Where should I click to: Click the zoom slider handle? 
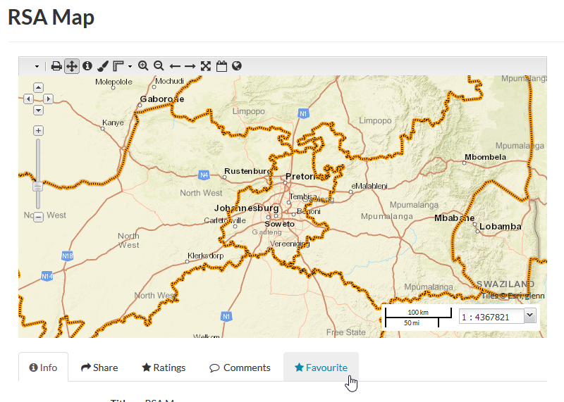click(x=38, y=187)
